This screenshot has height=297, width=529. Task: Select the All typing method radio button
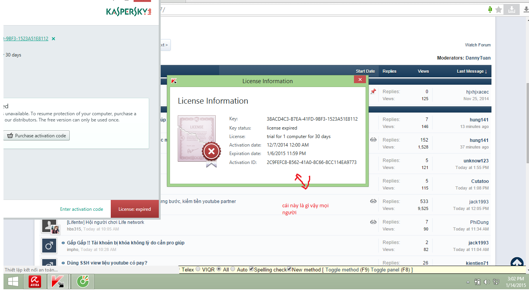coord(219,269)
